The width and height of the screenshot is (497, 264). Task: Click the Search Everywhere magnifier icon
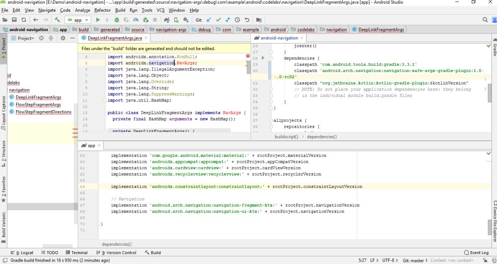(x=485, y=20)
